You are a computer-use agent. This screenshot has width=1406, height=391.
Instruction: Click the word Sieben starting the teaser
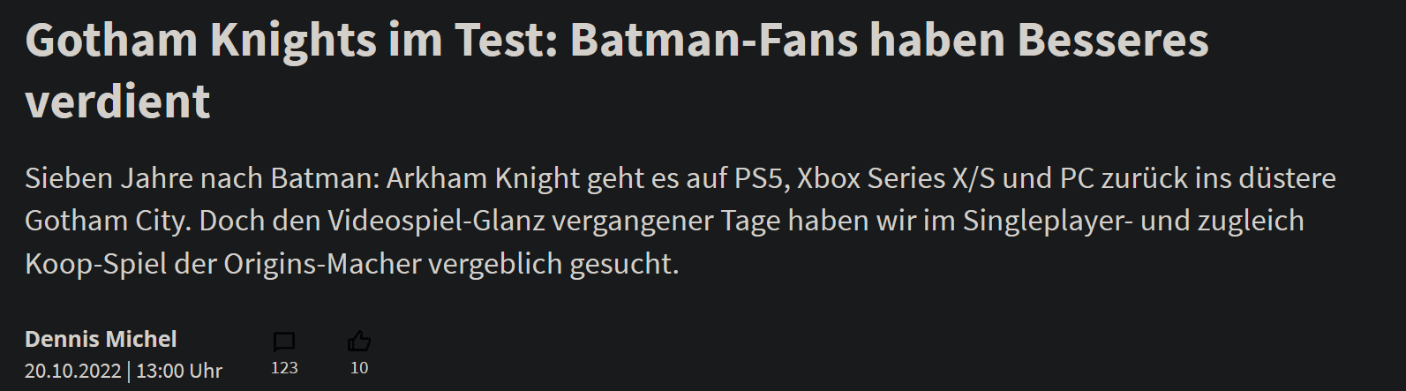point(68,178)
